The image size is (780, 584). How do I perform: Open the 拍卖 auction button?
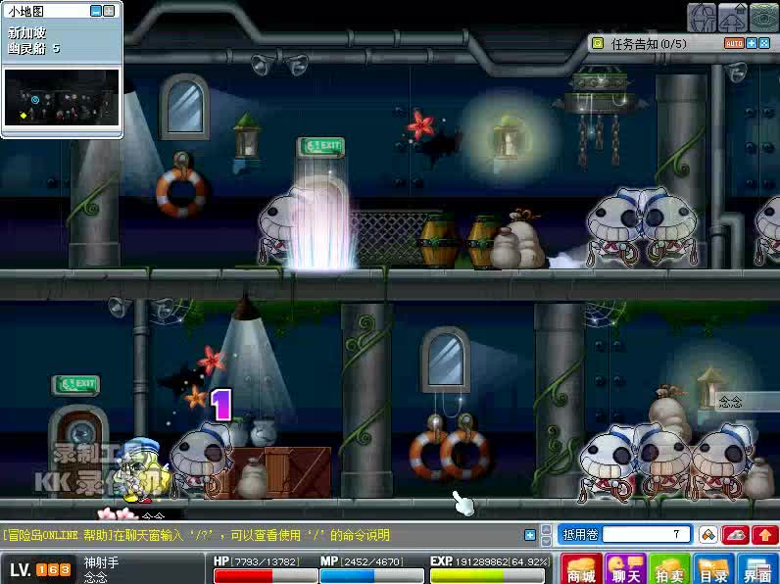(669, 568)
